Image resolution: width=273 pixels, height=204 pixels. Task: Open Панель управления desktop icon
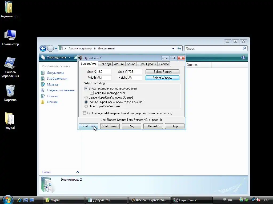pyautogui.click(x=10, y=63)
